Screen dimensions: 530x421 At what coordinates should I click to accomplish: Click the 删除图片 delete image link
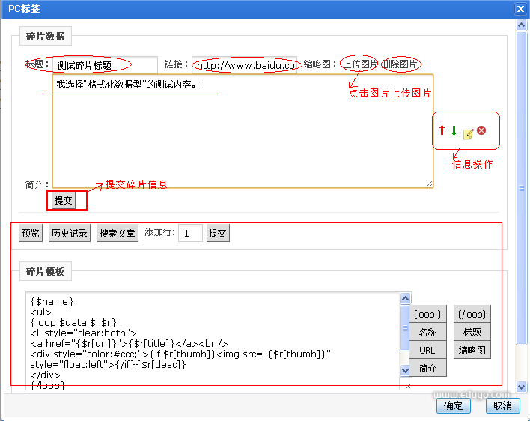tap(399, 64)
